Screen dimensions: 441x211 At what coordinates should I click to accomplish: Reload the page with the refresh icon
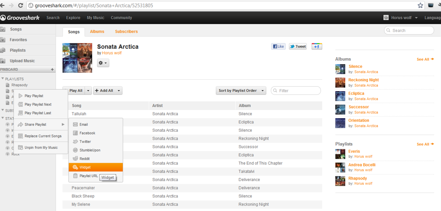click(x=21, y=6)
